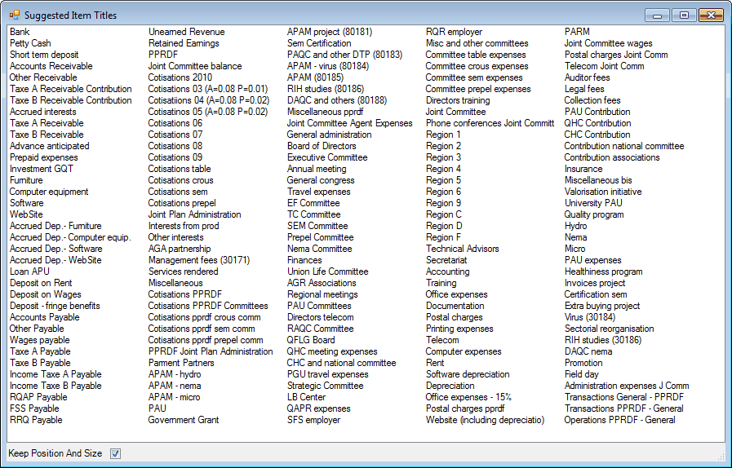Minimize the Suggested Item Titles window
Screen dimensions: 732x468
pos(657,15)
